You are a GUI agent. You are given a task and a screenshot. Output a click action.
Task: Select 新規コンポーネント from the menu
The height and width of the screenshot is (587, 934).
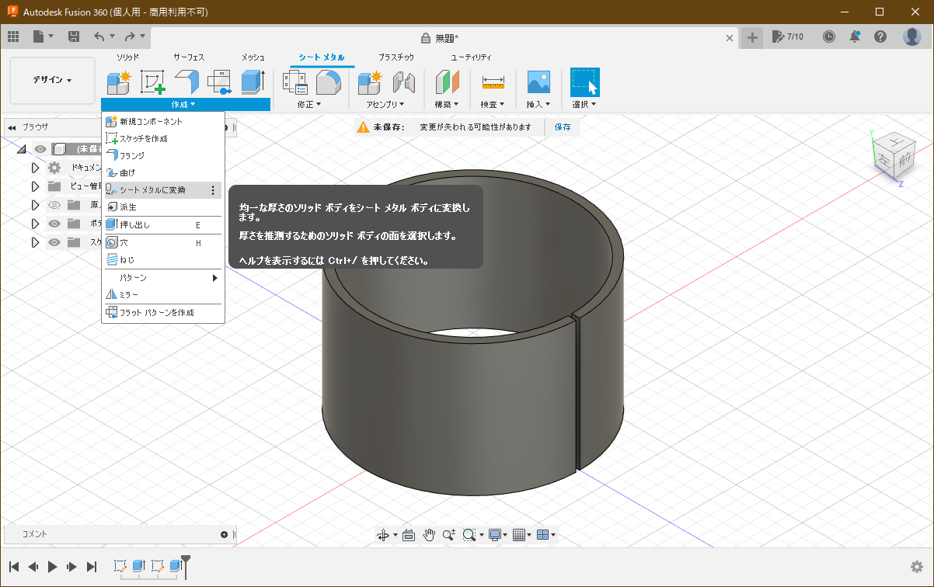[163, 122]
